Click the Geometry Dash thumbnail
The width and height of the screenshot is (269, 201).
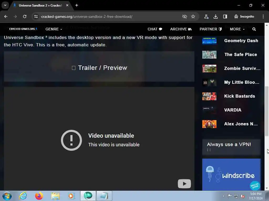point(209,41)
